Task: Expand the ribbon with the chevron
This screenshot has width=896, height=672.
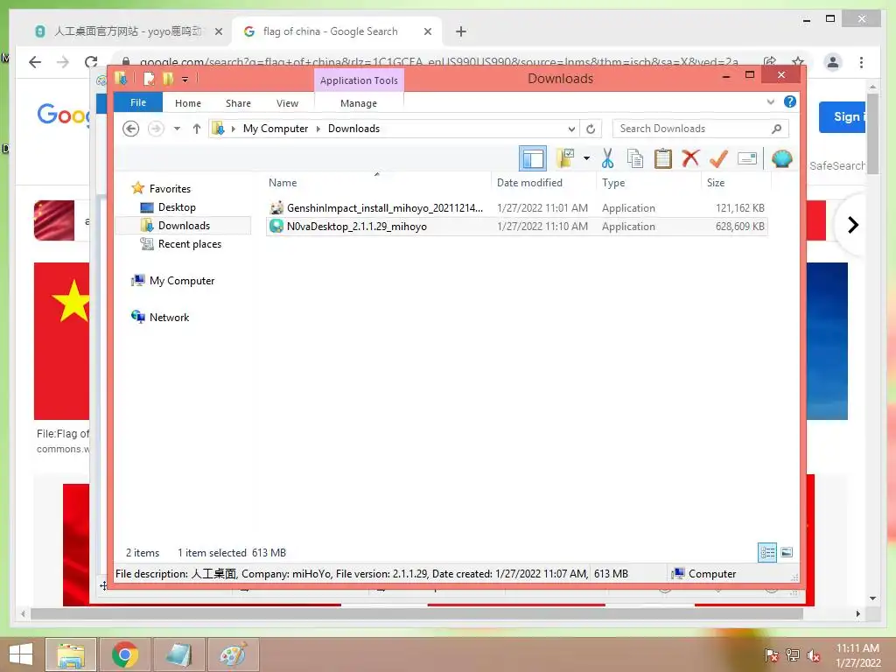Action: 770,101
